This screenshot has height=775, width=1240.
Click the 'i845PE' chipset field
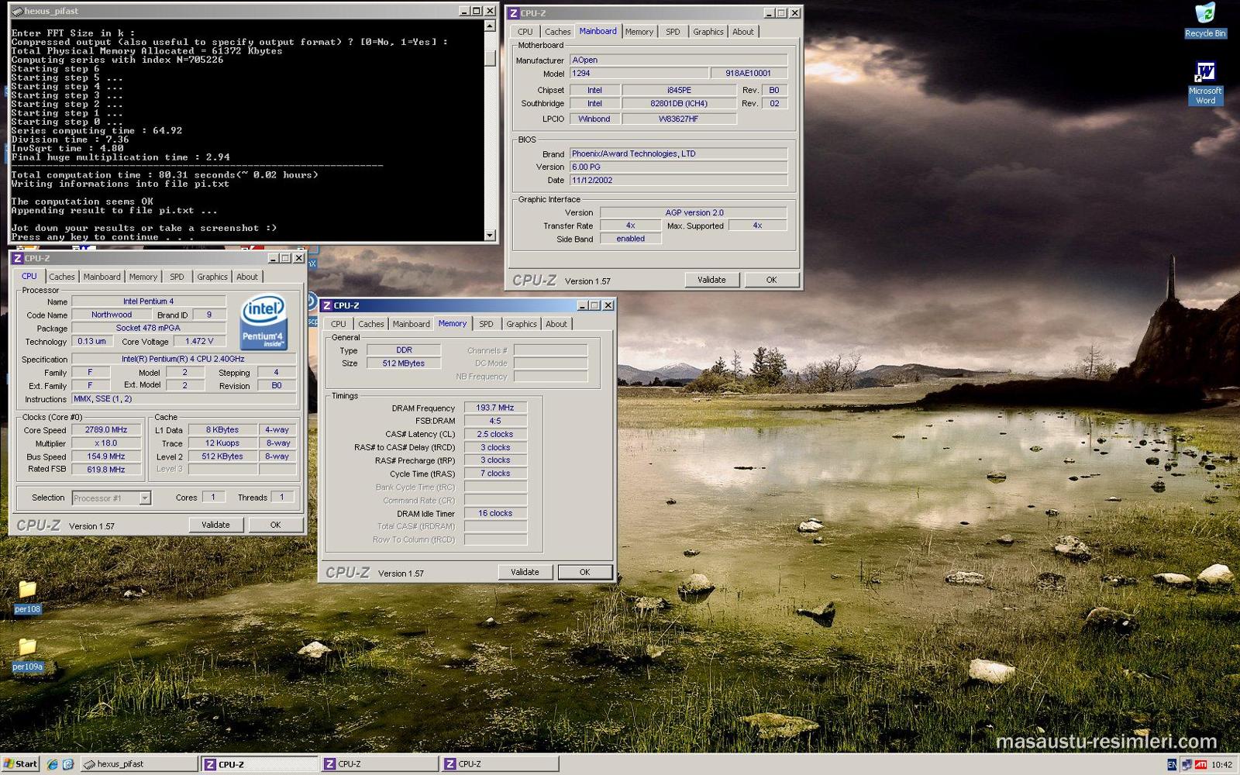(x=679, y=90)
